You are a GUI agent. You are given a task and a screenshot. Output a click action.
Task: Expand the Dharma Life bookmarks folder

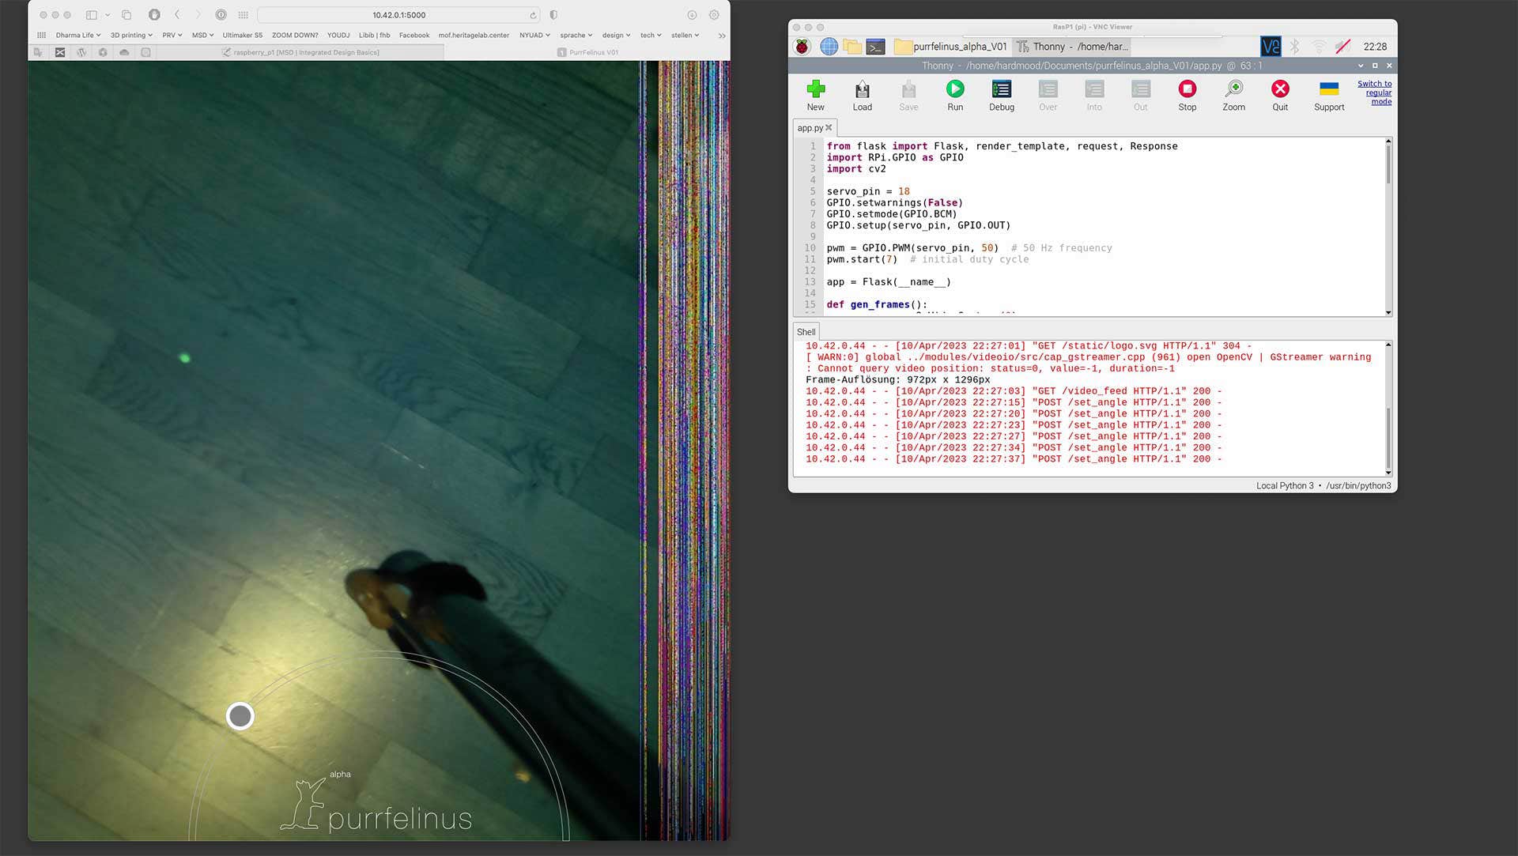(x=78, y=36)
